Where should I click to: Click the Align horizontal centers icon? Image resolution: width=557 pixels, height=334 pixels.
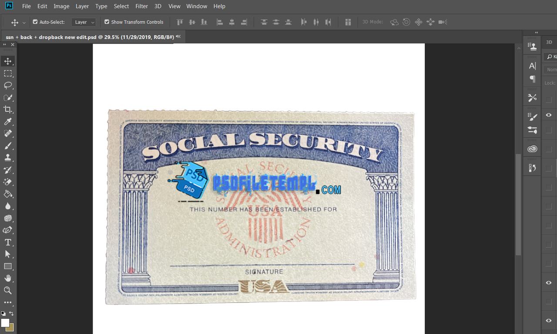[232, 22]
